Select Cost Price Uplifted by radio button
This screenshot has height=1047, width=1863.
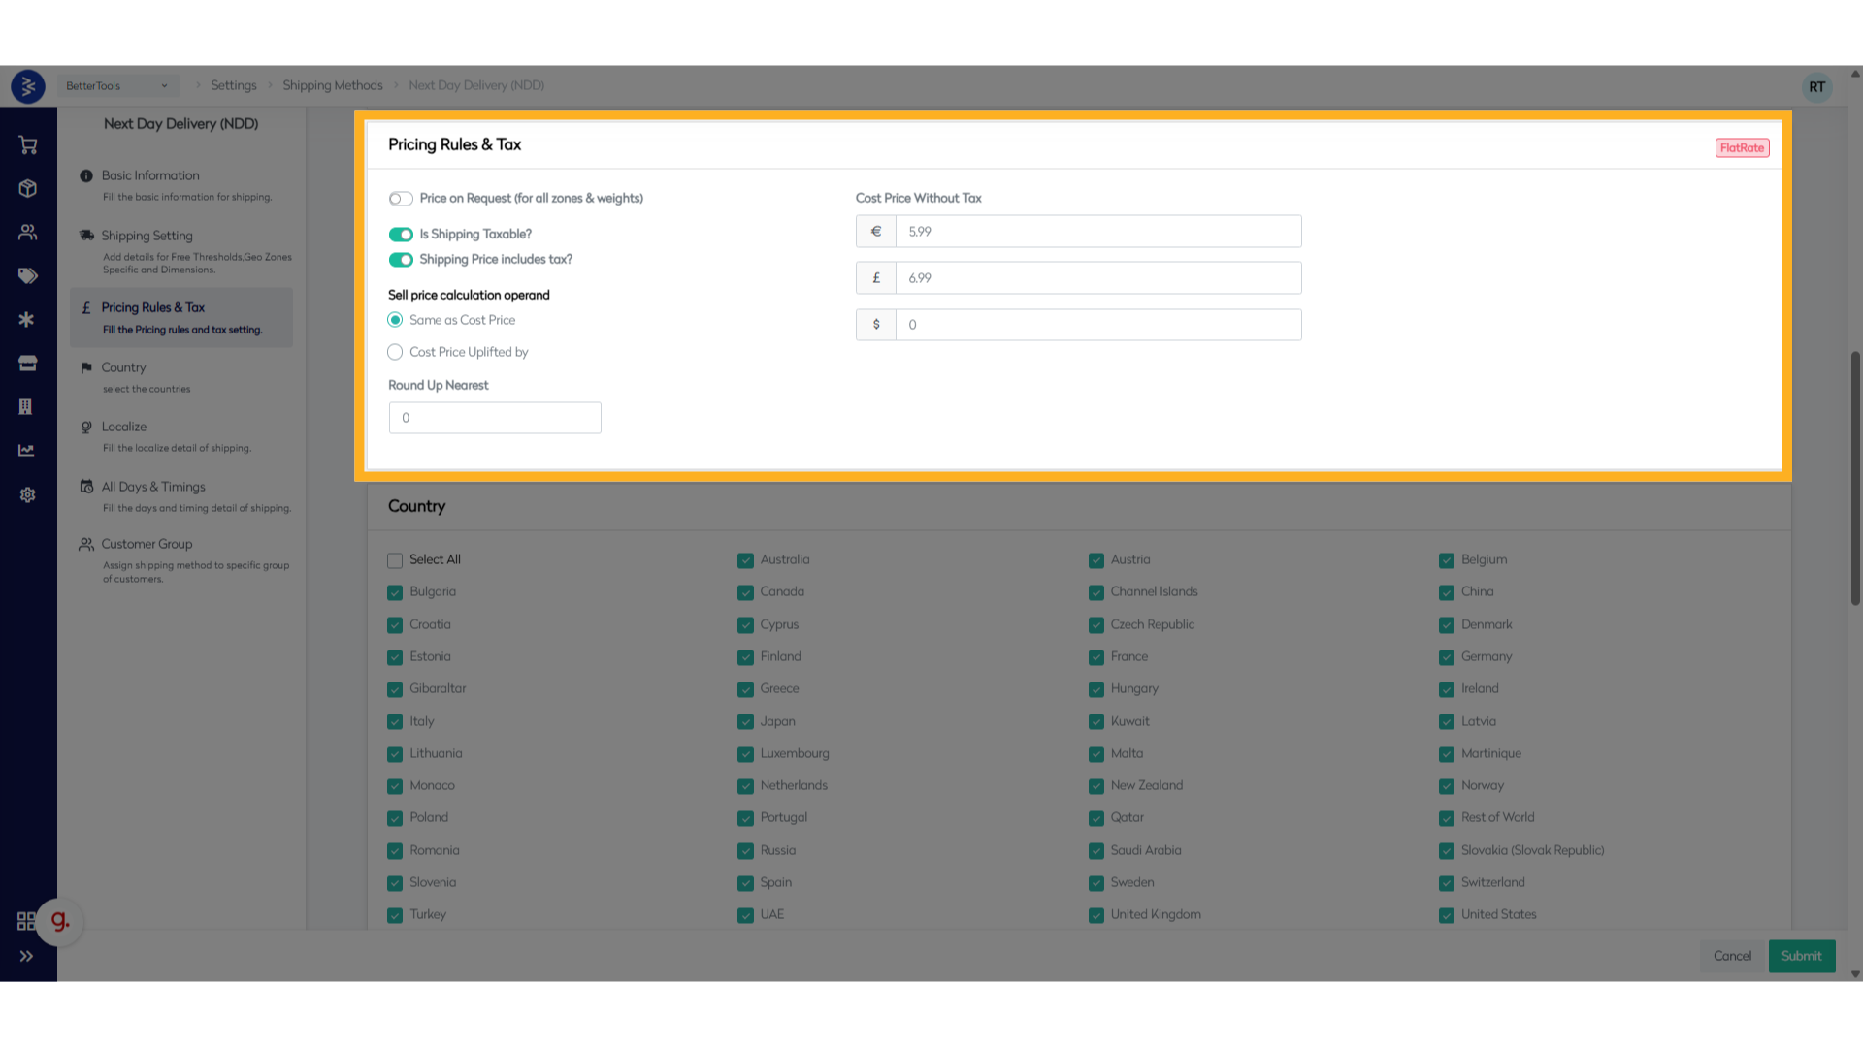coord(395,352)
